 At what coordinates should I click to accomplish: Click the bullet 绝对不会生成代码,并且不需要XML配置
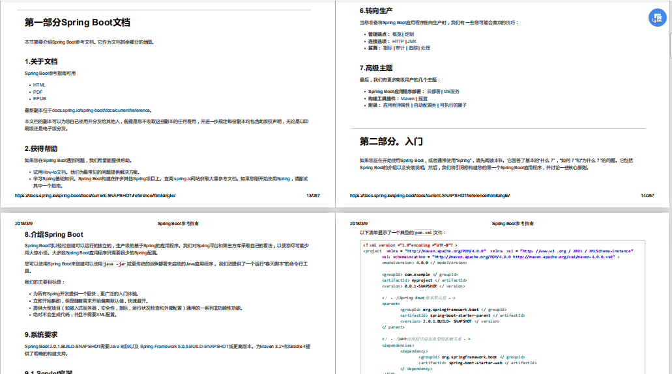click(x=75, y=315)
